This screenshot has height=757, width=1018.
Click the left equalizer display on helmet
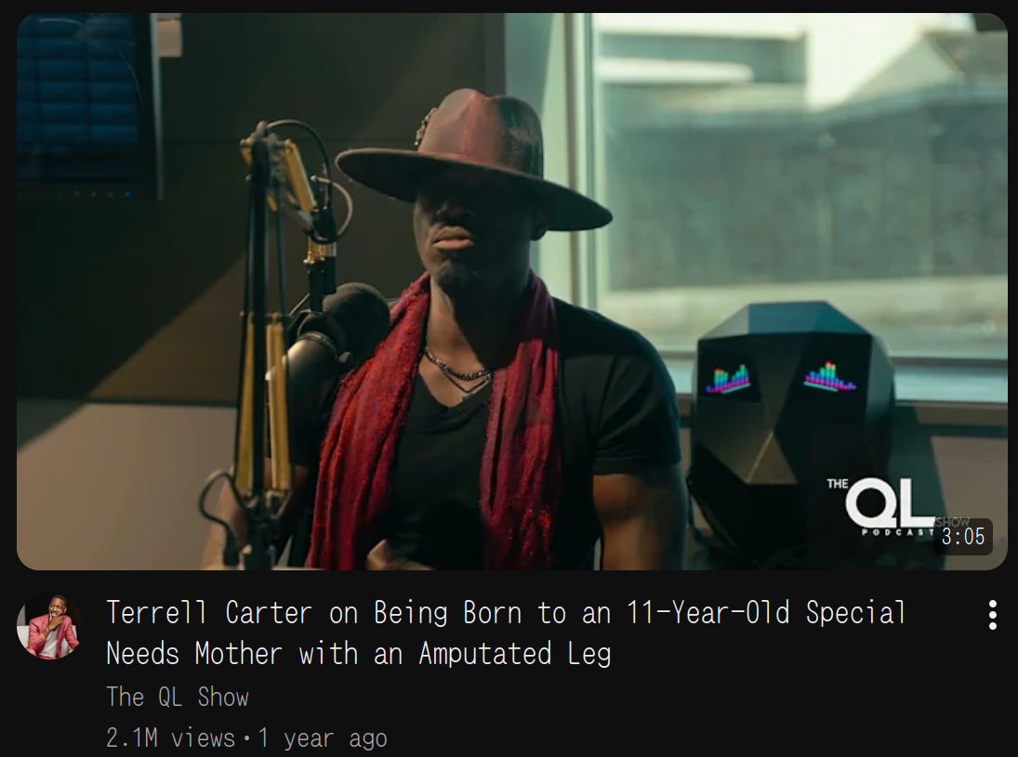pos(729,379)
